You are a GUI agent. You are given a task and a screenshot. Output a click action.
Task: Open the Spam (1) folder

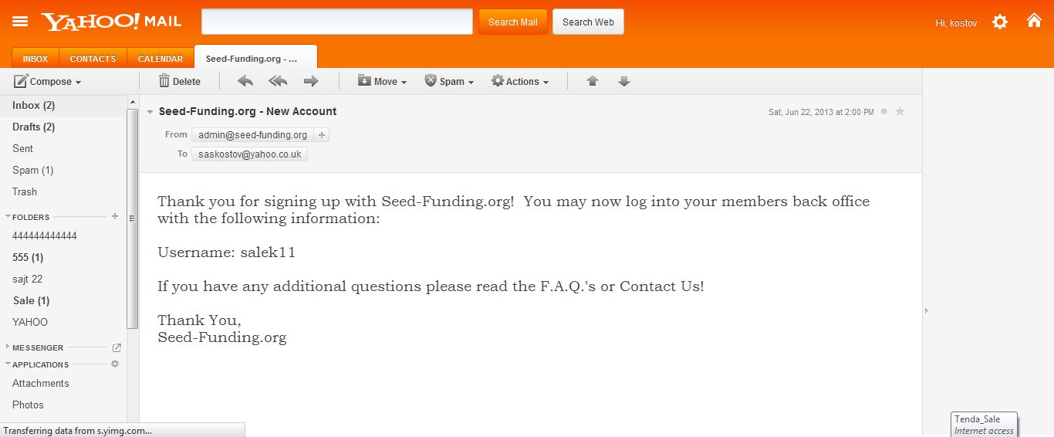coord(32,170)
